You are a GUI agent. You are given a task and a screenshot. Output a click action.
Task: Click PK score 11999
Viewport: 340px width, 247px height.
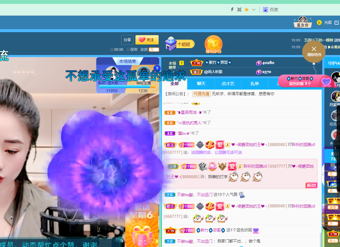112,91
